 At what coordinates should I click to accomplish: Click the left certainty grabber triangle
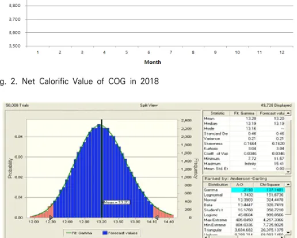tap(51, 217)
